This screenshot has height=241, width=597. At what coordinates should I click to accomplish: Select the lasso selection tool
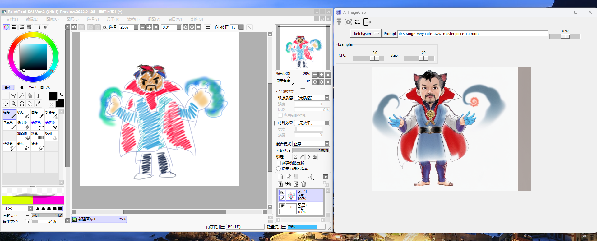[x=14, y=96]
